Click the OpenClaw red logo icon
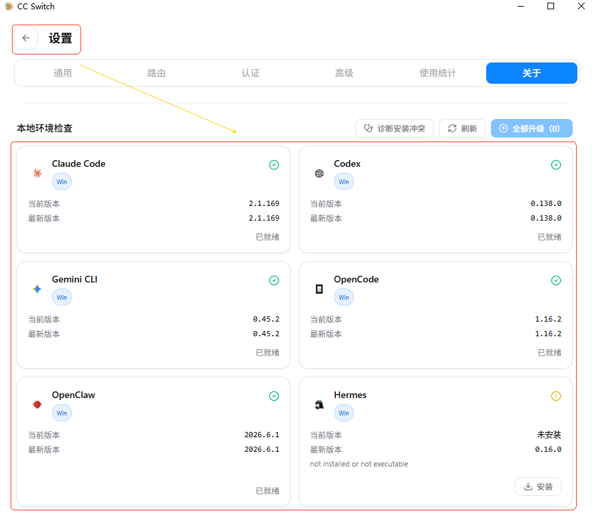594x519 pixels. pyautogui.click(x=37, y=405)
